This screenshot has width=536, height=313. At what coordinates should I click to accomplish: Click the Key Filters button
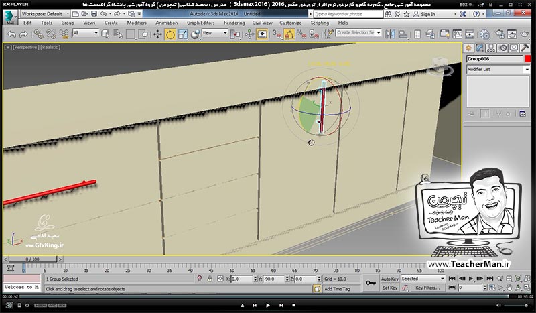pos(427,288)
